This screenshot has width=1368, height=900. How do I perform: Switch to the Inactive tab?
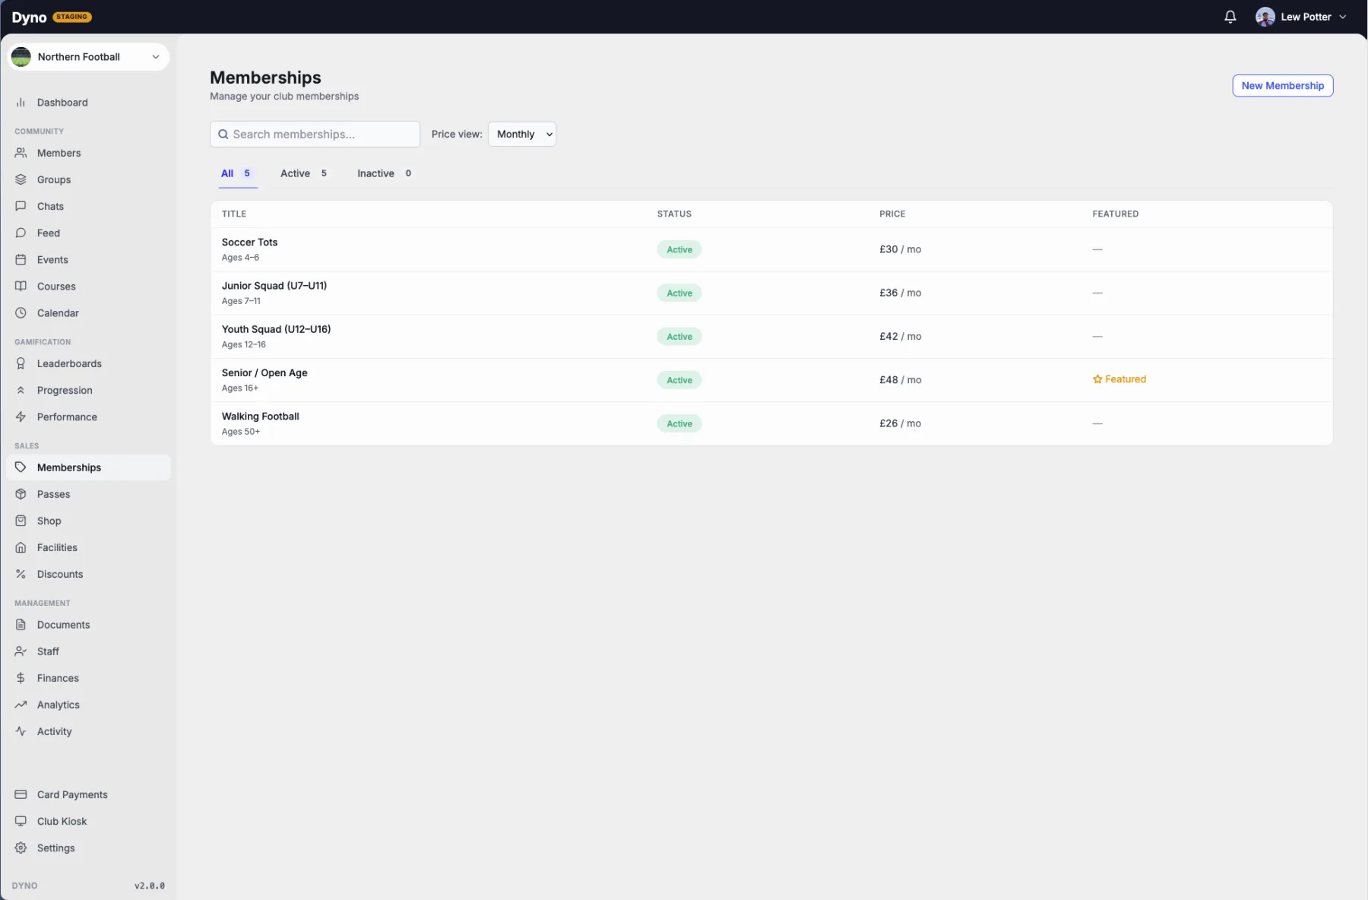pyautogui.click(x=385, y=173)
